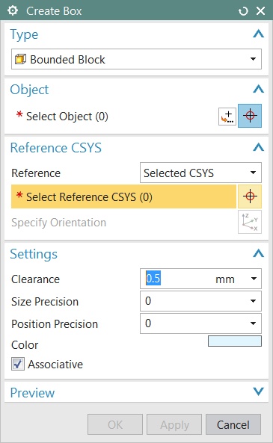Open the Reference dropdown showing Selected CSYS
Image resolution: width=273 pixels, height=443 pixels.
pos(200,173)
